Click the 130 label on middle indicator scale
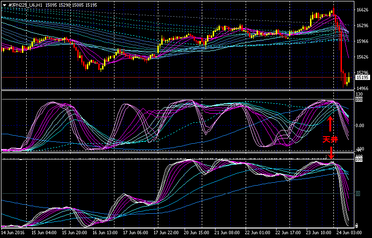This screenshot has height=238, width=372. (x=359, y=94)
